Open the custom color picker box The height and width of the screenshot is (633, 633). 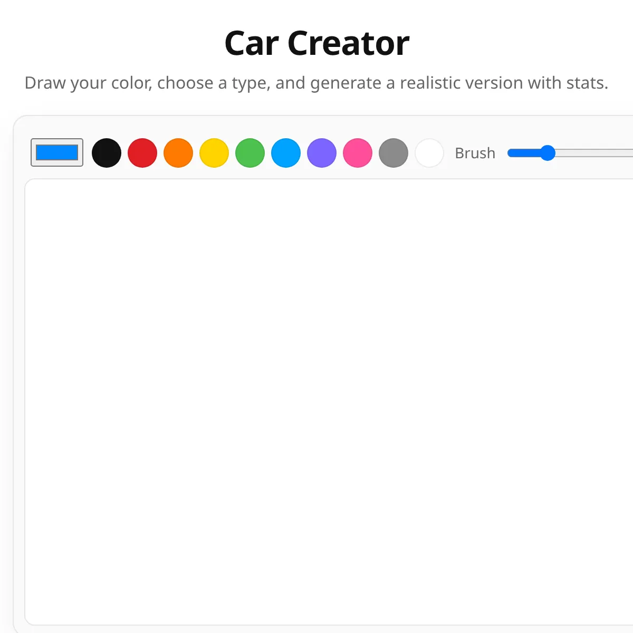(x=57, y=152)
